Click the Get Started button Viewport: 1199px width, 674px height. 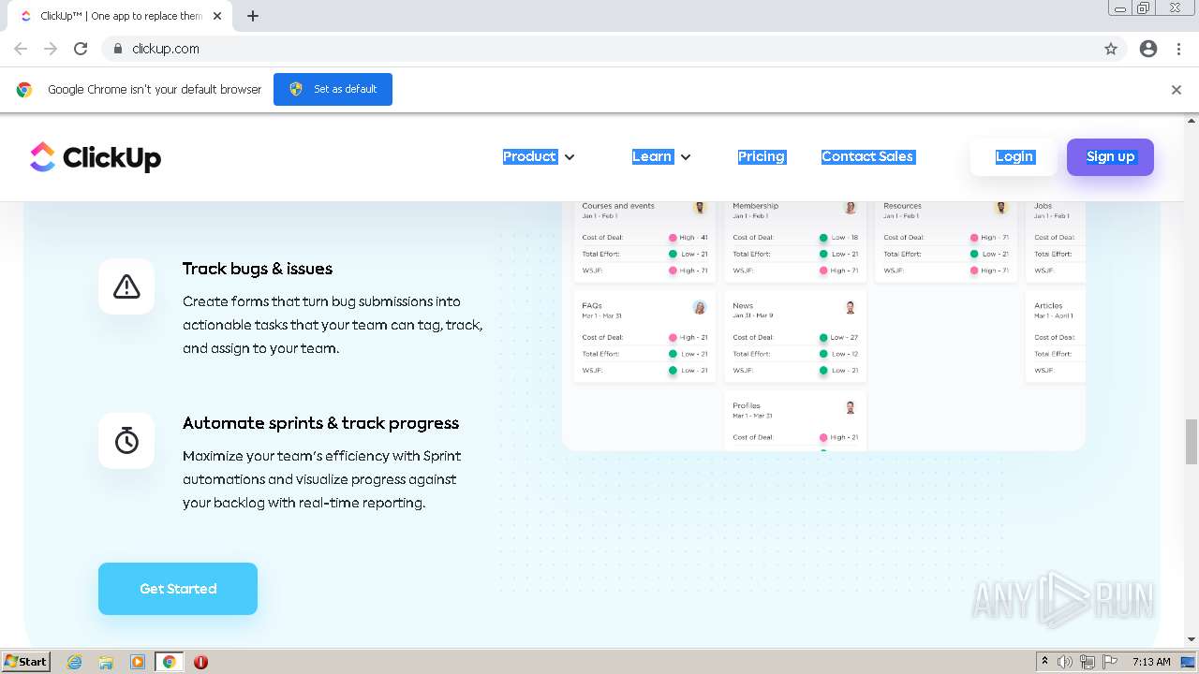click(x=178, y=589)
